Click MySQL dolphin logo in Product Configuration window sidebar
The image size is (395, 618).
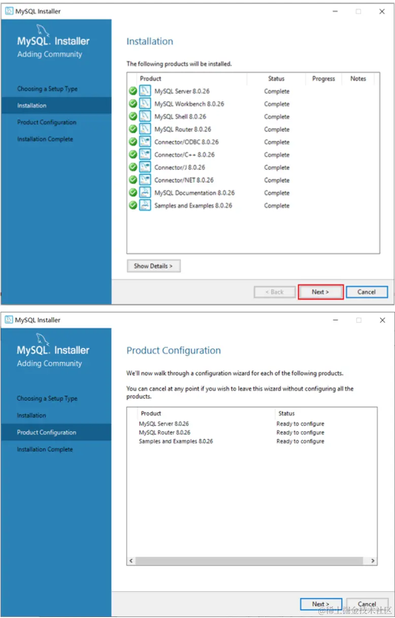click(x=43, y=339)
